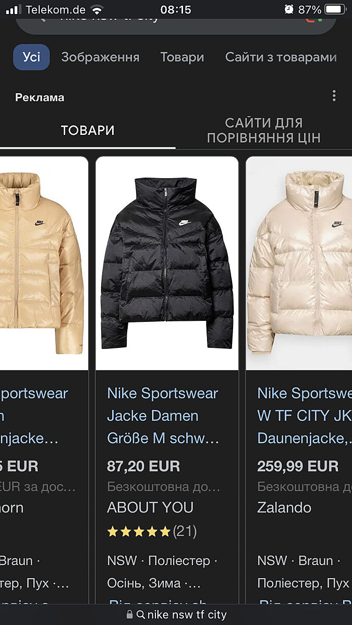Image resolution: width=352 pixels, height=625 pixels.
Task: Tap the alarm clock status icon
Action: (x=289, y=9)
